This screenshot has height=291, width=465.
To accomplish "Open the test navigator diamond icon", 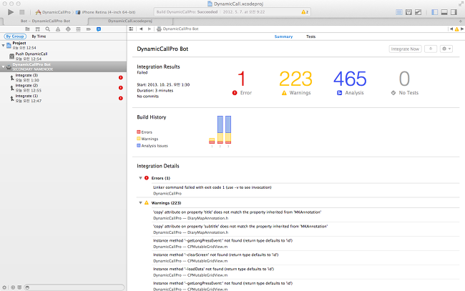I will click(x=68, y=29).
